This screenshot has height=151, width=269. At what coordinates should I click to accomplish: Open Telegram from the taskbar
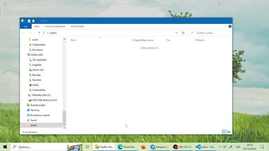click(160, 147)
